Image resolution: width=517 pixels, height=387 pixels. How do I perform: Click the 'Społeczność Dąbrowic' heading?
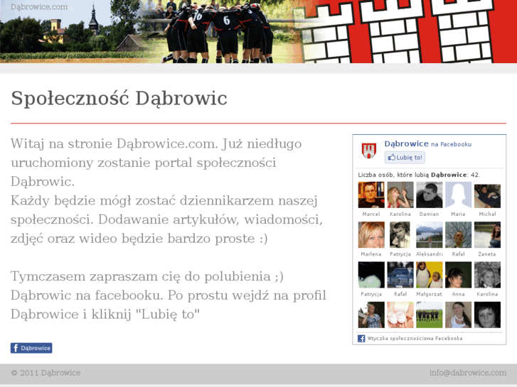tap(119, 99)
